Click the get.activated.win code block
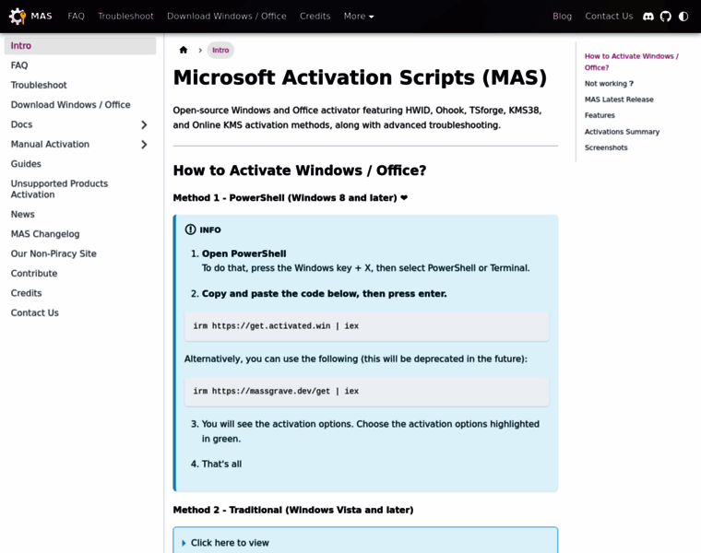701x553 pixels. click(366, 326)
